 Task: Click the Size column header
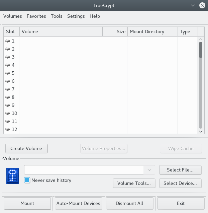pyautogui.click(x=115, y=31)
